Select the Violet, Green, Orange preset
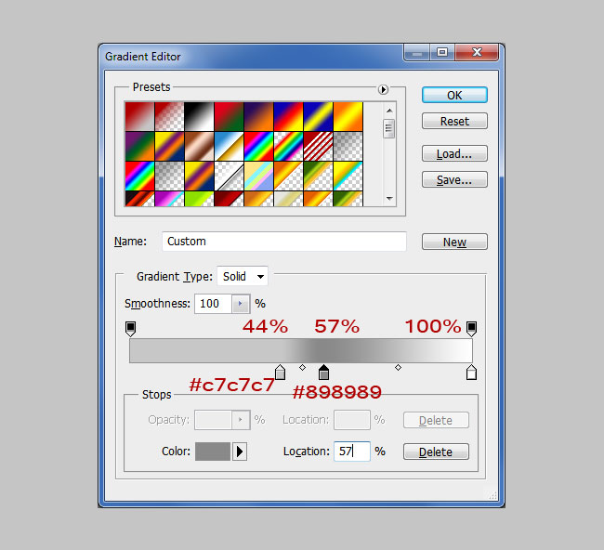Viewport: 604px width, 550px height. 139,147
